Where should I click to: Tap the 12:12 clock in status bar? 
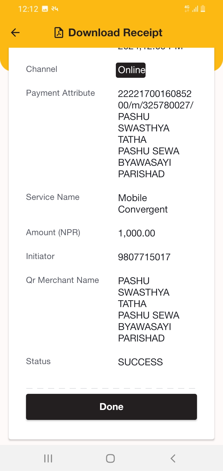tap(28, 9)
